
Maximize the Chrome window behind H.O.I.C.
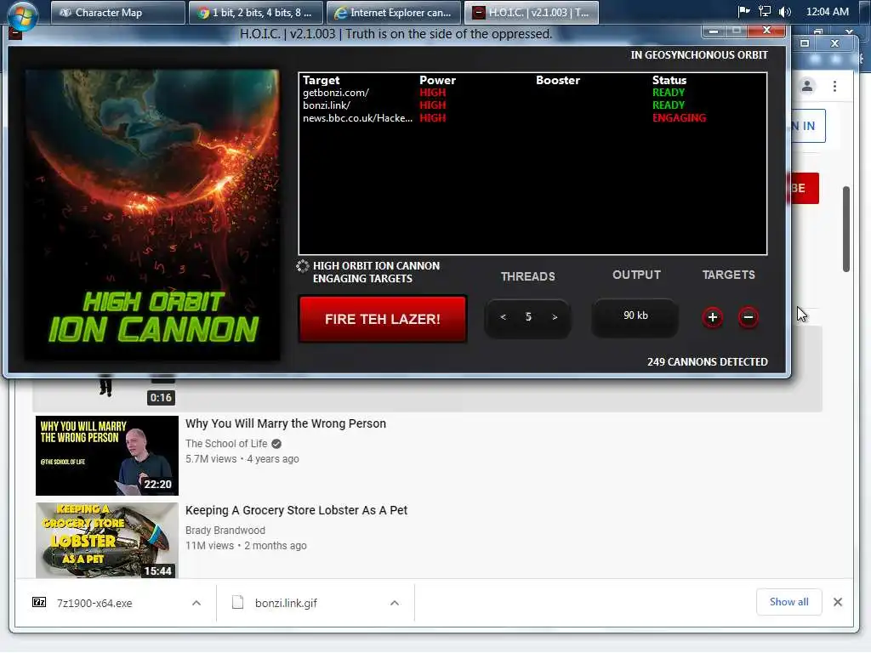[x=805, y=43]
